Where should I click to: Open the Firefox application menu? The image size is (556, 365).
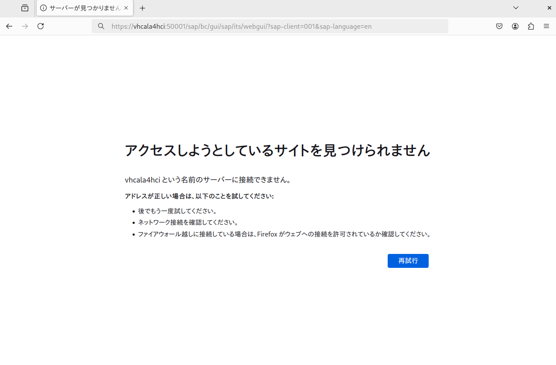546,26
